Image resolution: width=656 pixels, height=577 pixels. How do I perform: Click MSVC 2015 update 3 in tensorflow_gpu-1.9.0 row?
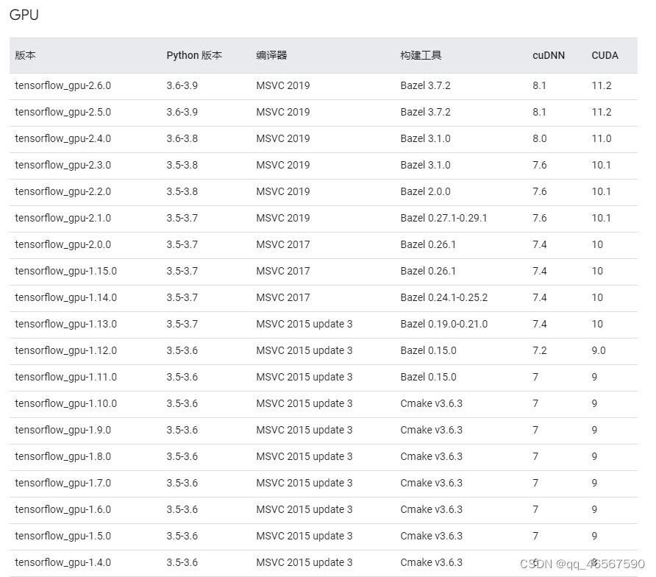click(x=304, y=430)
